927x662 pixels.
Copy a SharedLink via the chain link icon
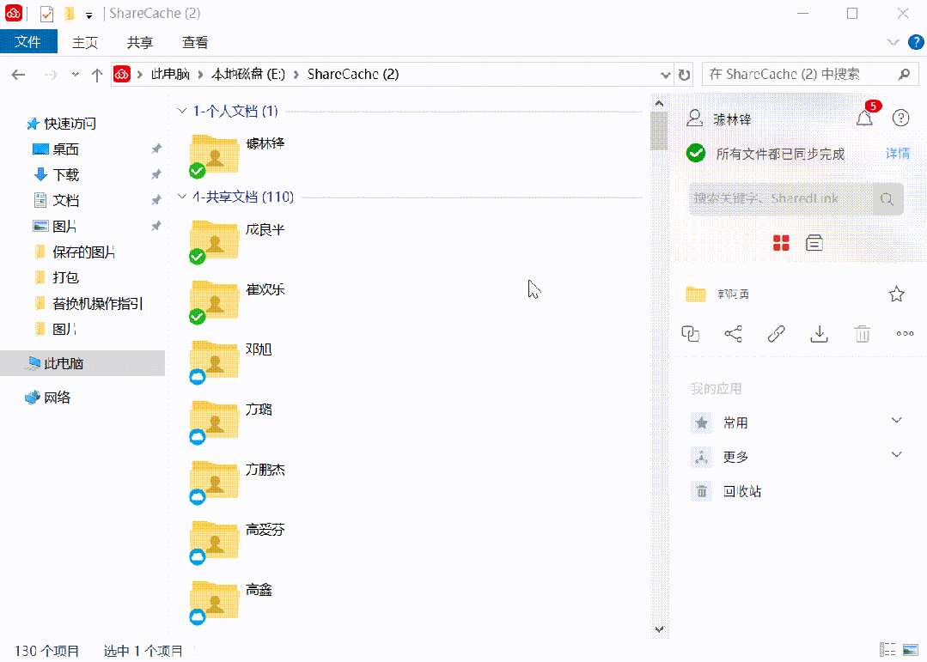click(x=776, y=334)
